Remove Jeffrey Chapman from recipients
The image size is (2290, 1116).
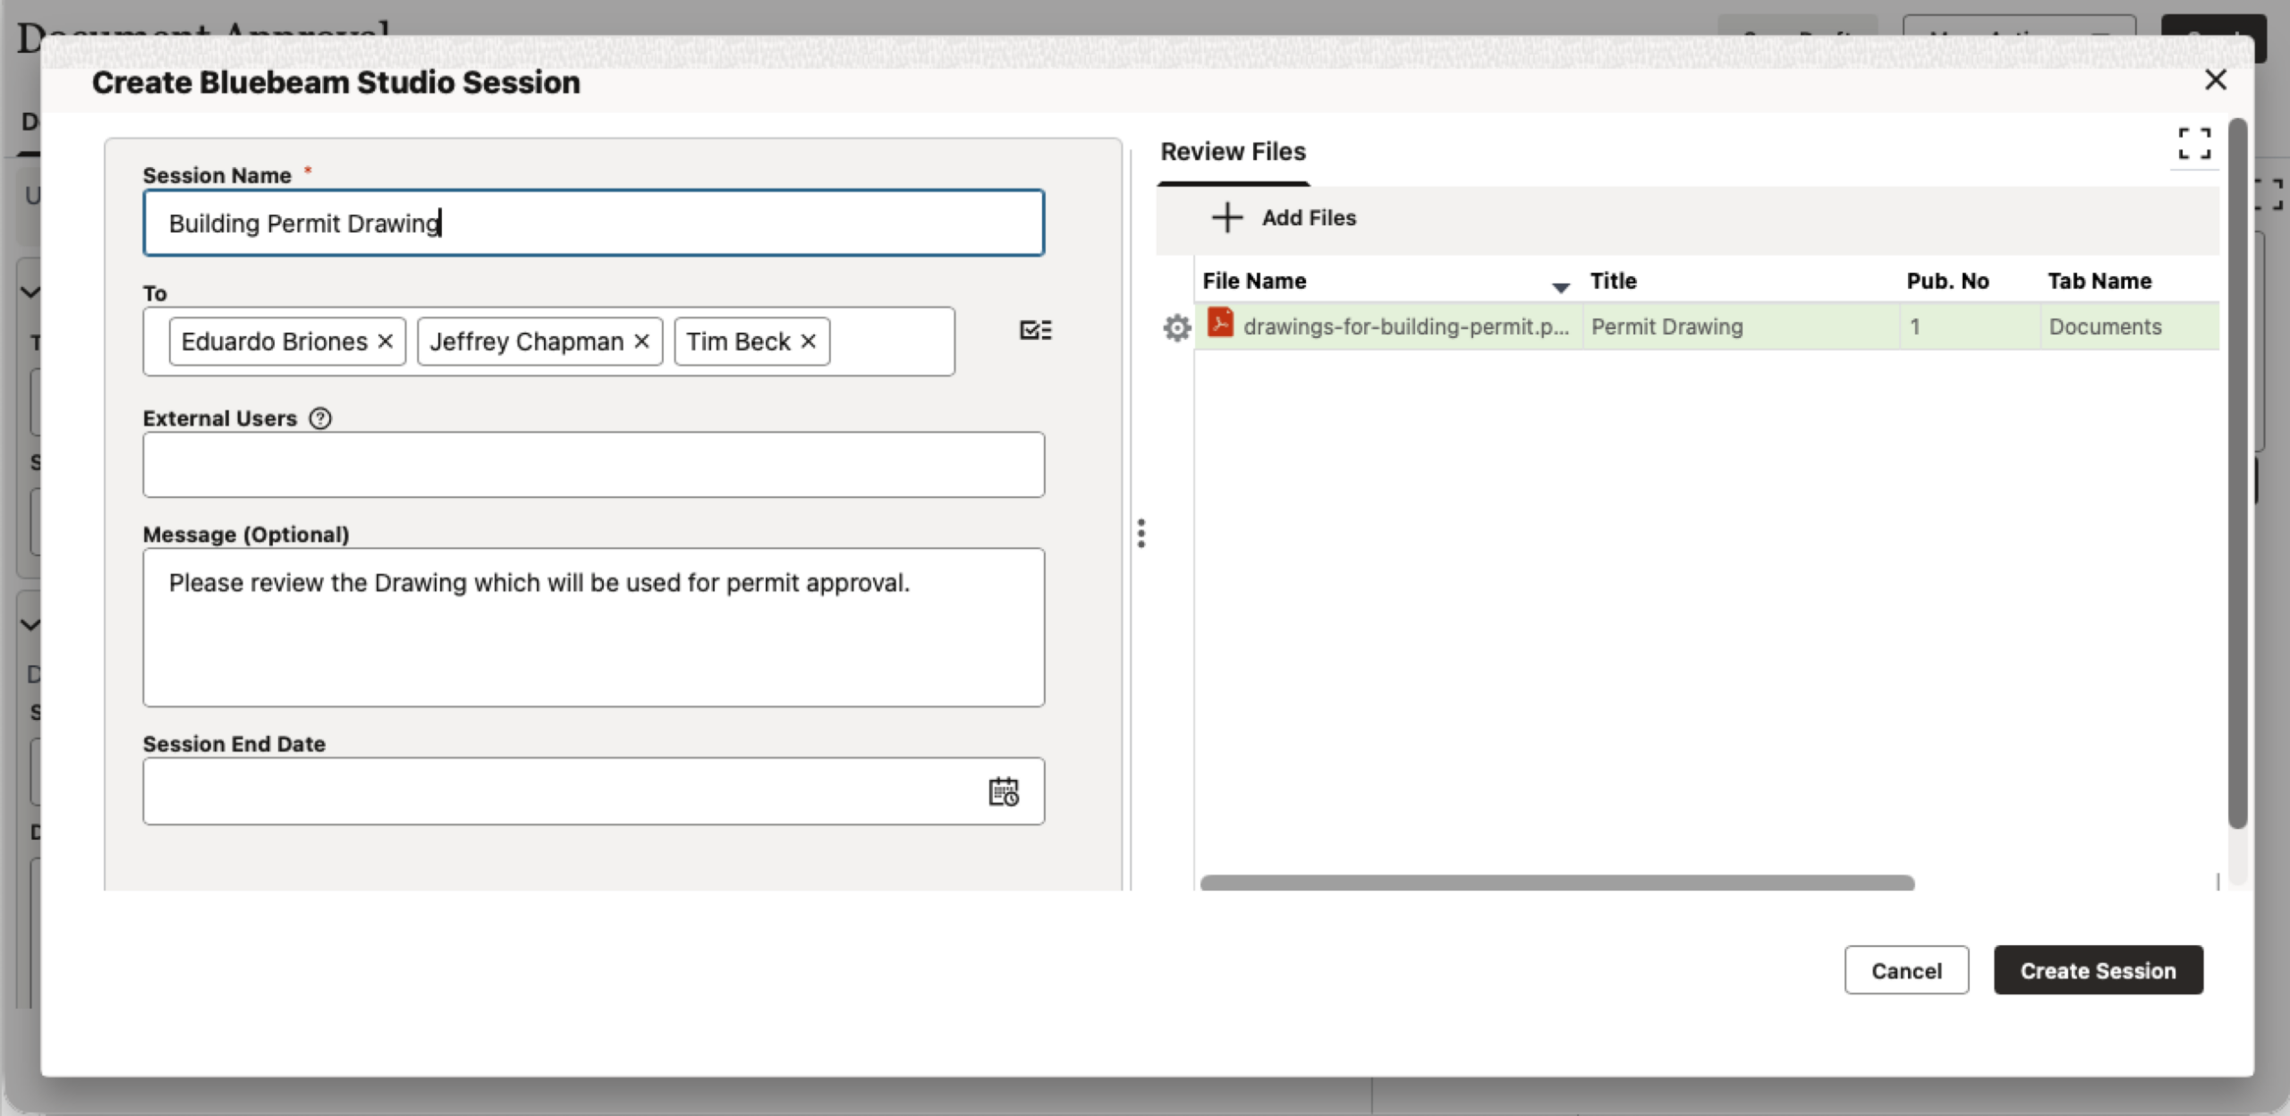click(x=641, y=342)
